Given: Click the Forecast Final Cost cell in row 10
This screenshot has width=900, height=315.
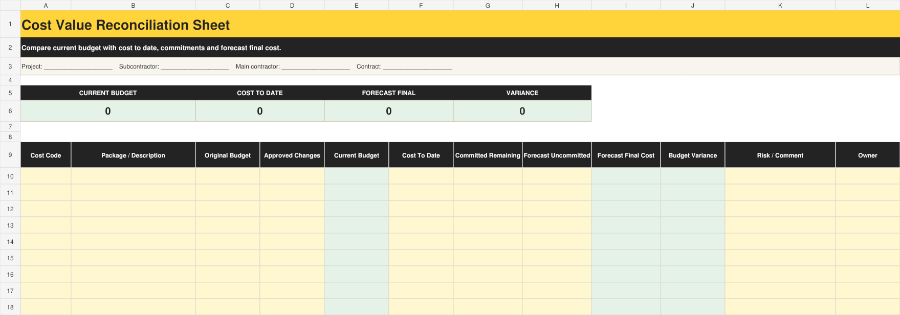Looking at the screenshot, I should (626, 176).
